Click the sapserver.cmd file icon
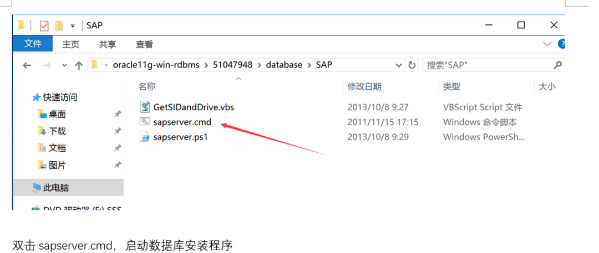The height and width of the screenshot is (253, 599). click(144, 122)
